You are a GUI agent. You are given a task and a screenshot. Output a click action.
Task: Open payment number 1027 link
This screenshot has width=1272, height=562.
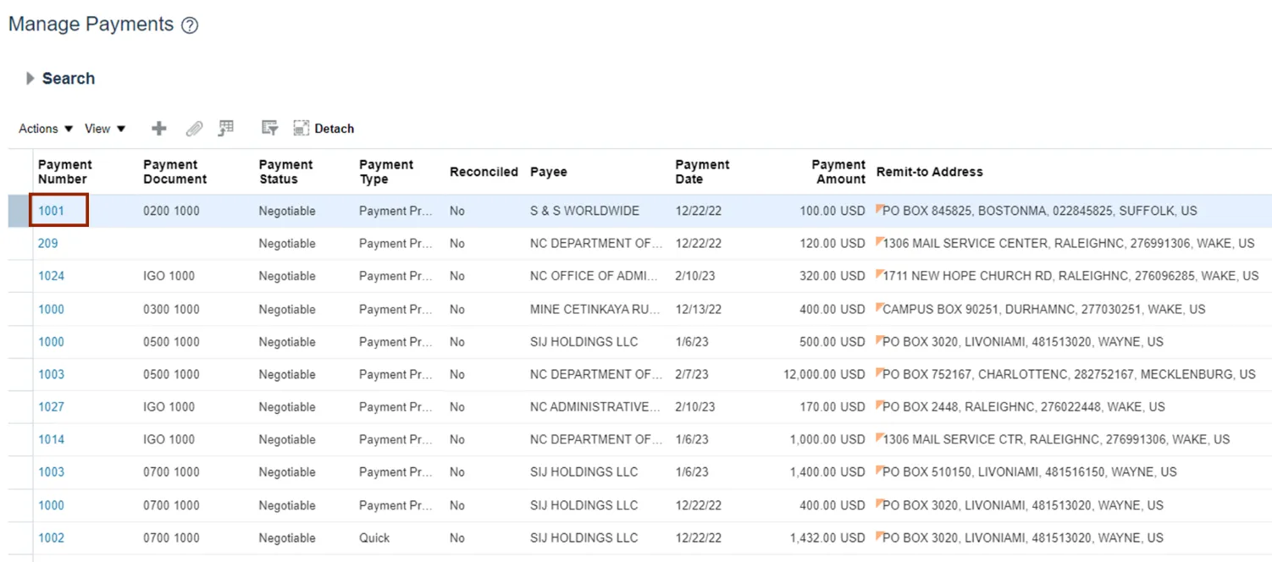52,407
